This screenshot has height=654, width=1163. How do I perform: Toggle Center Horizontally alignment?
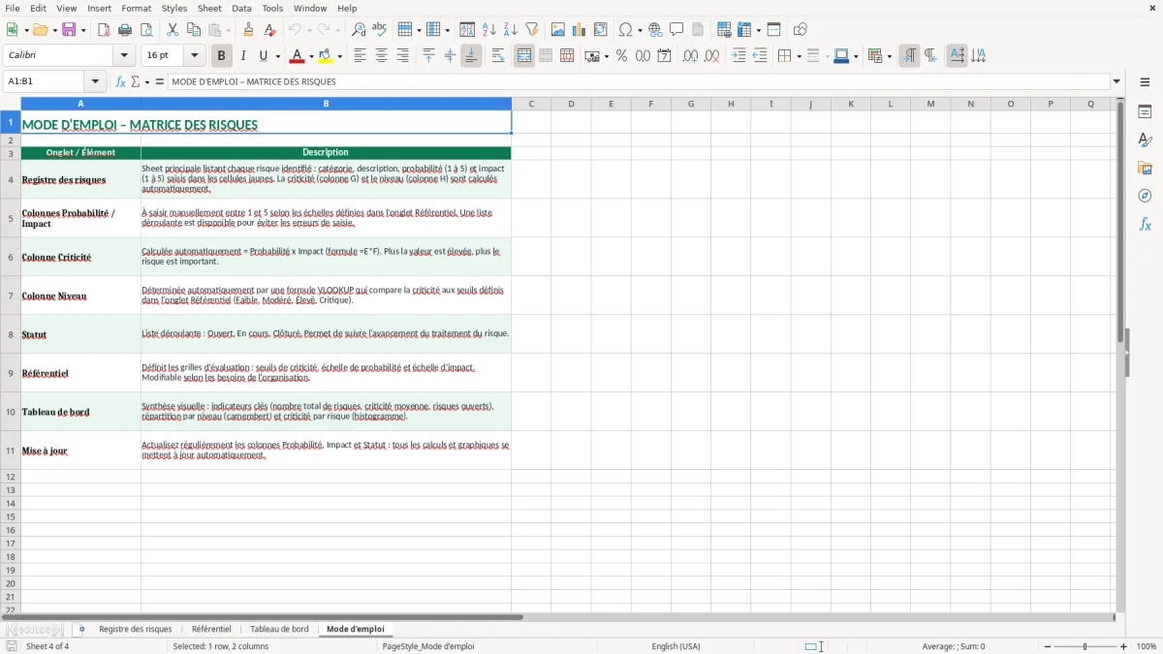382,56
